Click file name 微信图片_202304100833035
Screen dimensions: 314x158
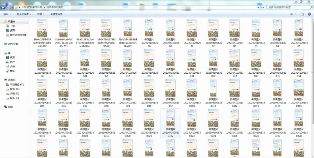point(42,103)
